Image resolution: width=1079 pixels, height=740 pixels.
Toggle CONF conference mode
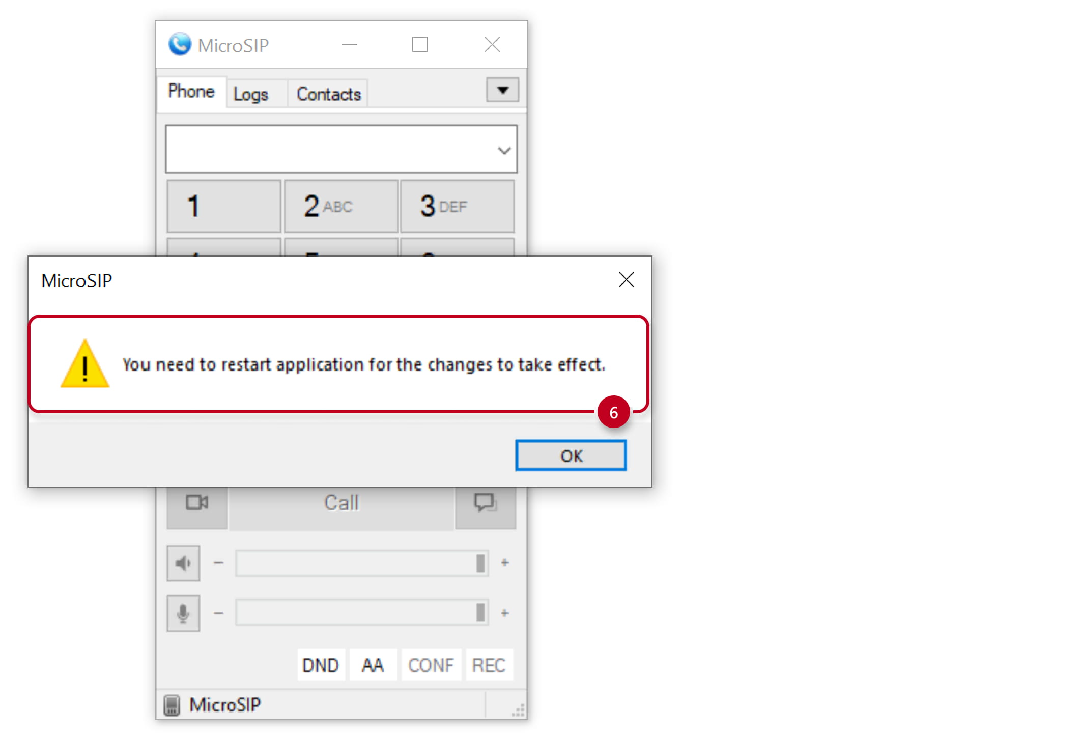coord(431,665)
